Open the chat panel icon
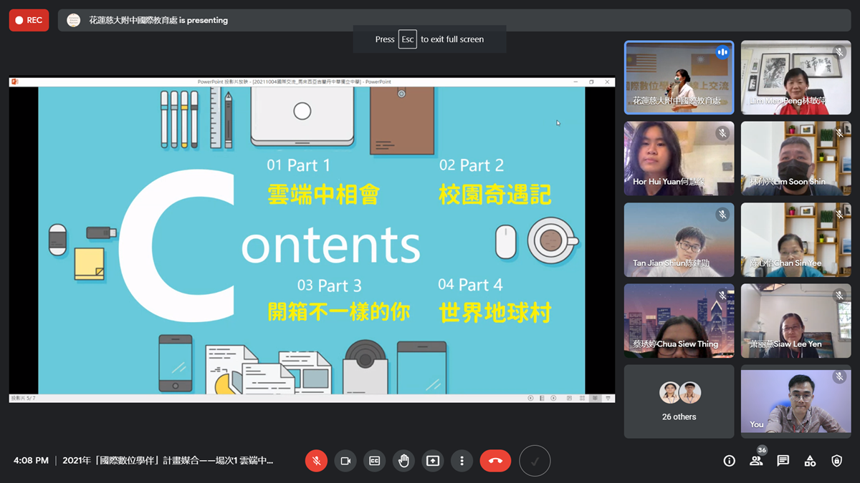This screenshot has height=483, width=860. tap(783, 461)
